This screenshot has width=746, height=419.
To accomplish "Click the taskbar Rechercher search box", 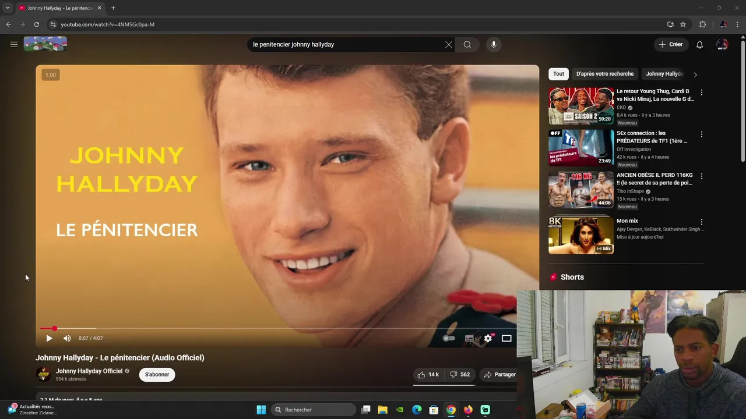I will coord(314,410).
